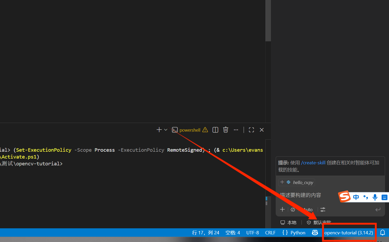Open a new terminal with the plus icon
Screen dimensions: 389x242
pyautogui.click(x=159, y=130)
